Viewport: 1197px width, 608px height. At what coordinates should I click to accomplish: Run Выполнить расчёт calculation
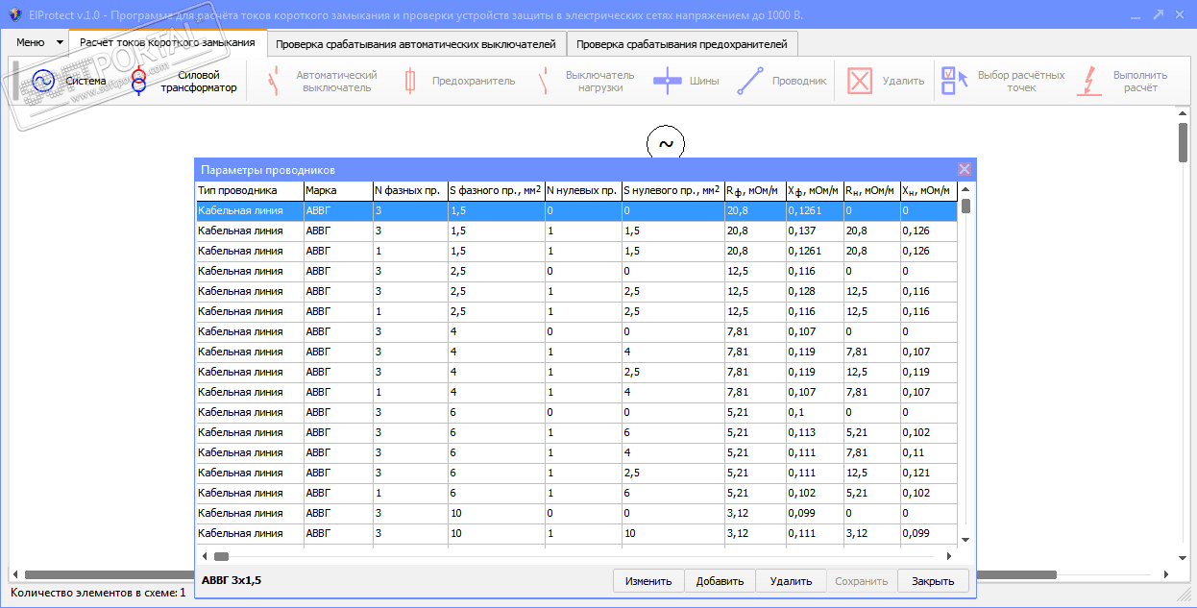pyautogui.click(x=1089, y=82)
